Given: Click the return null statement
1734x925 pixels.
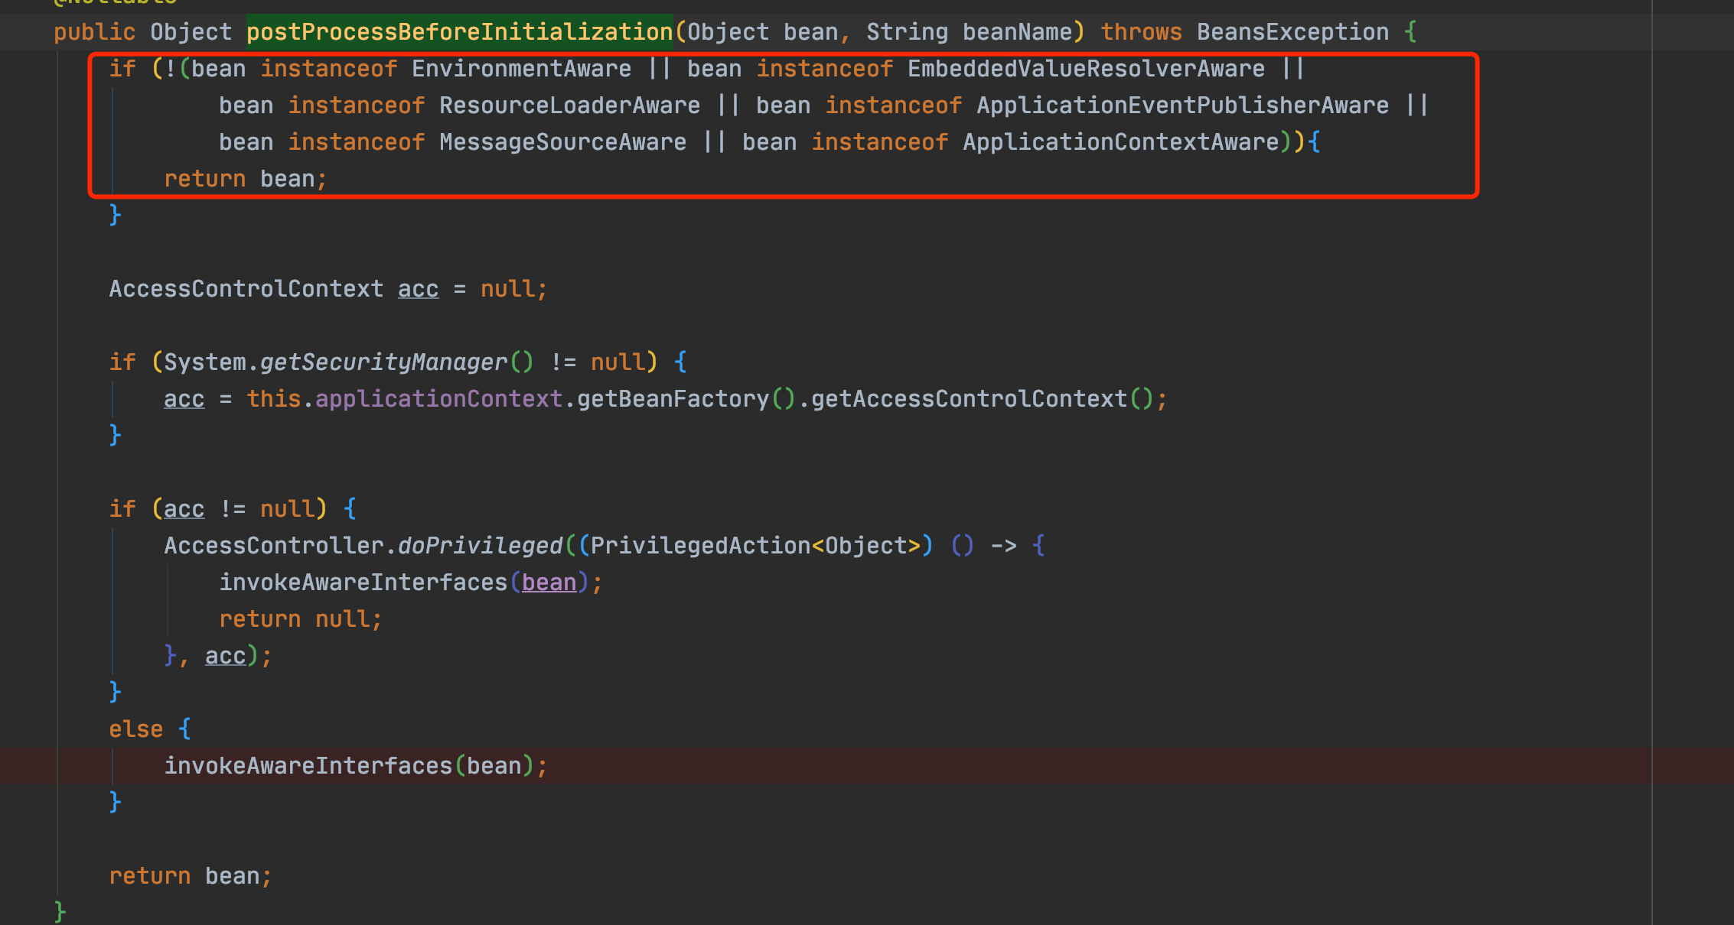Looking at the screenshot, I should click(x=299, y=619).
